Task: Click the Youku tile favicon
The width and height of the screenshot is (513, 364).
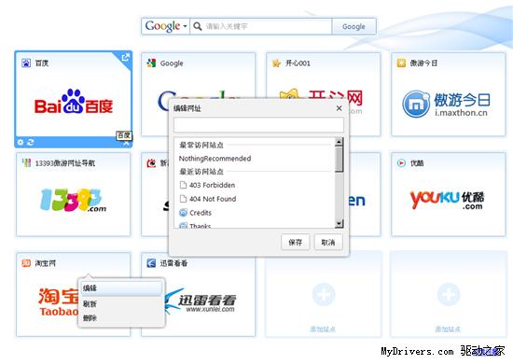Action: 401,162
